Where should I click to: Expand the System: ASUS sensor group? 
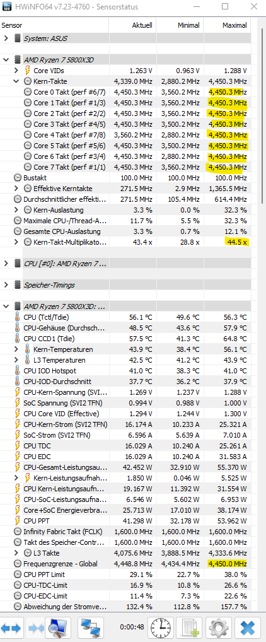pos(6,38)
